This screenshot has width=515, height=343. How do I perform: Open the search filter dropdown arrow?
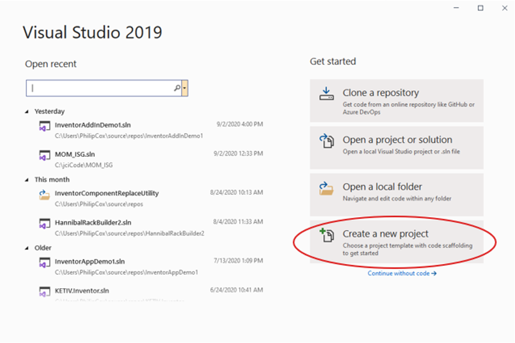(x=185, y=88)
